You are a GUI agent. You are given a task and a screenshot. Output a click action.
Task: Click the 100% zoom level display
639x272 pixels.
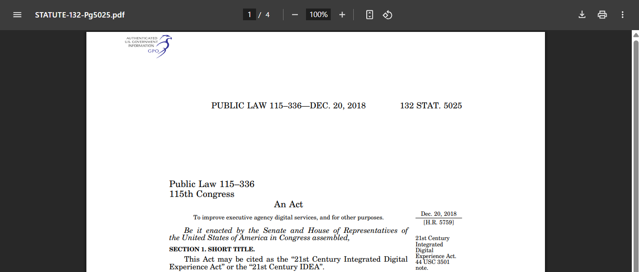[318, 14]
